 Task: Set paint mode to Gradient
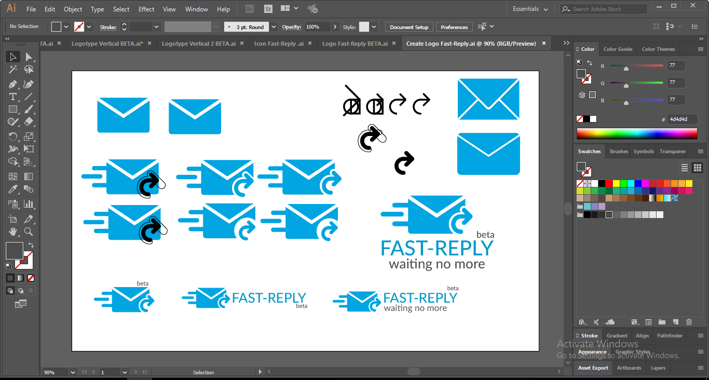pyautogui.click(x=21, y=278)
